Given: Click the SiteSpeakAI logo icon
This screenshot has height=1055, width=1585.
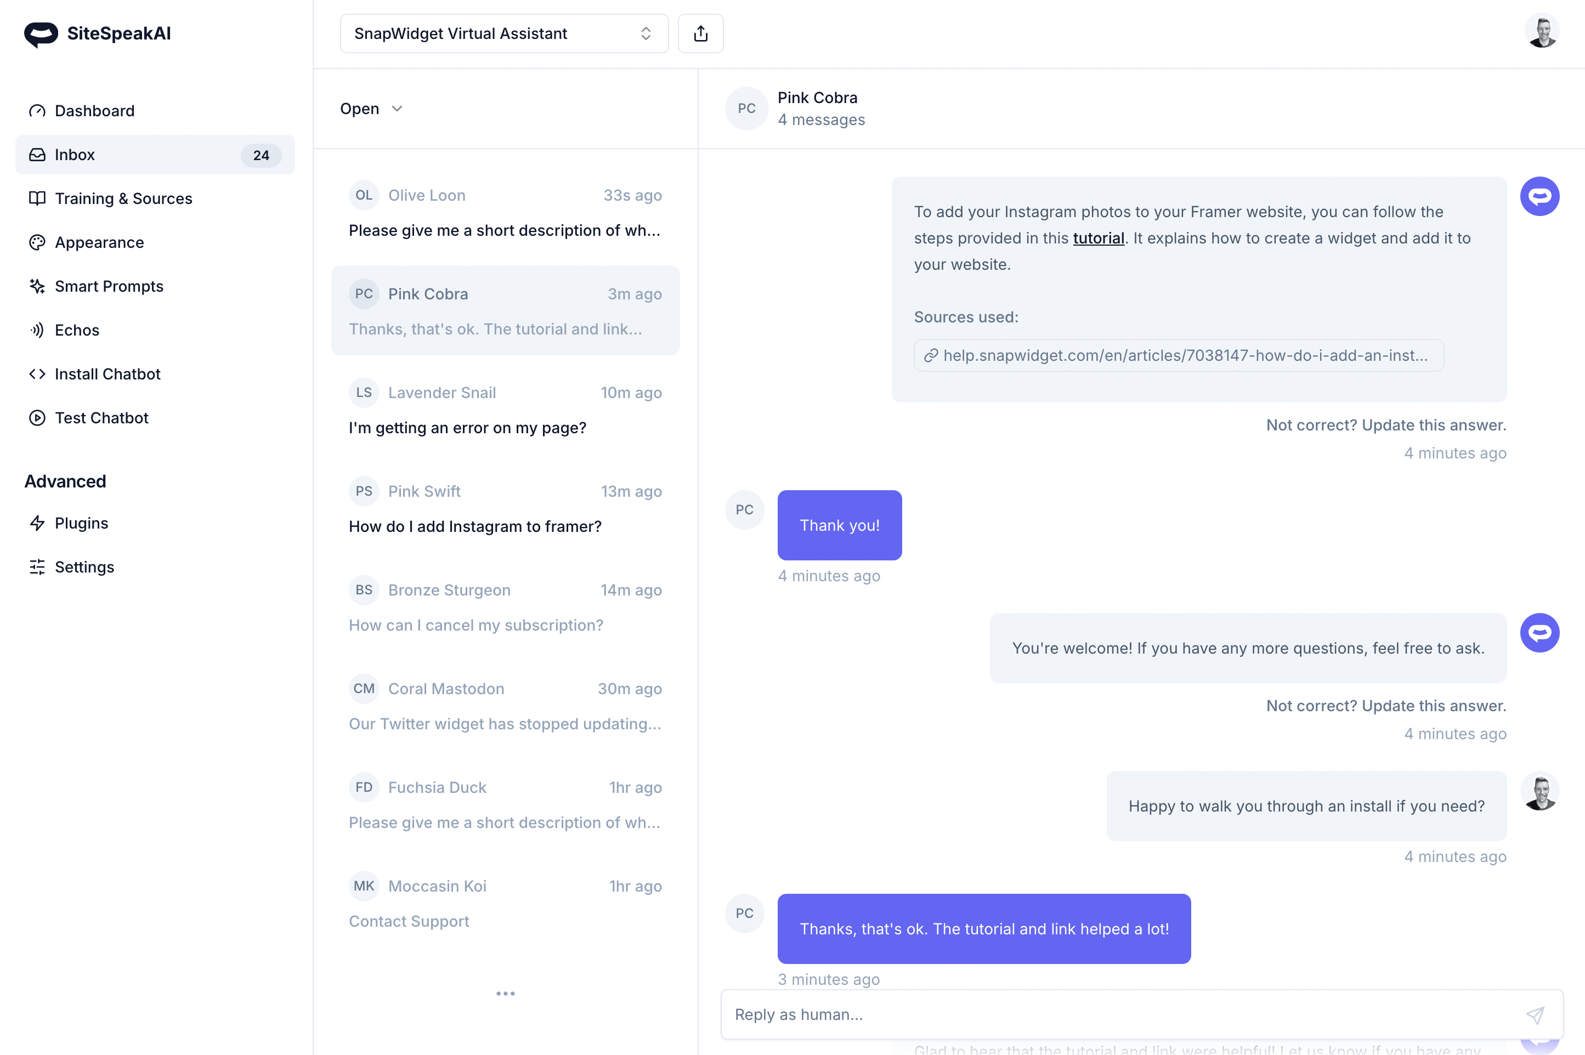Looking at the screenshot, I should pyautogui.click(x=41, y=33).
